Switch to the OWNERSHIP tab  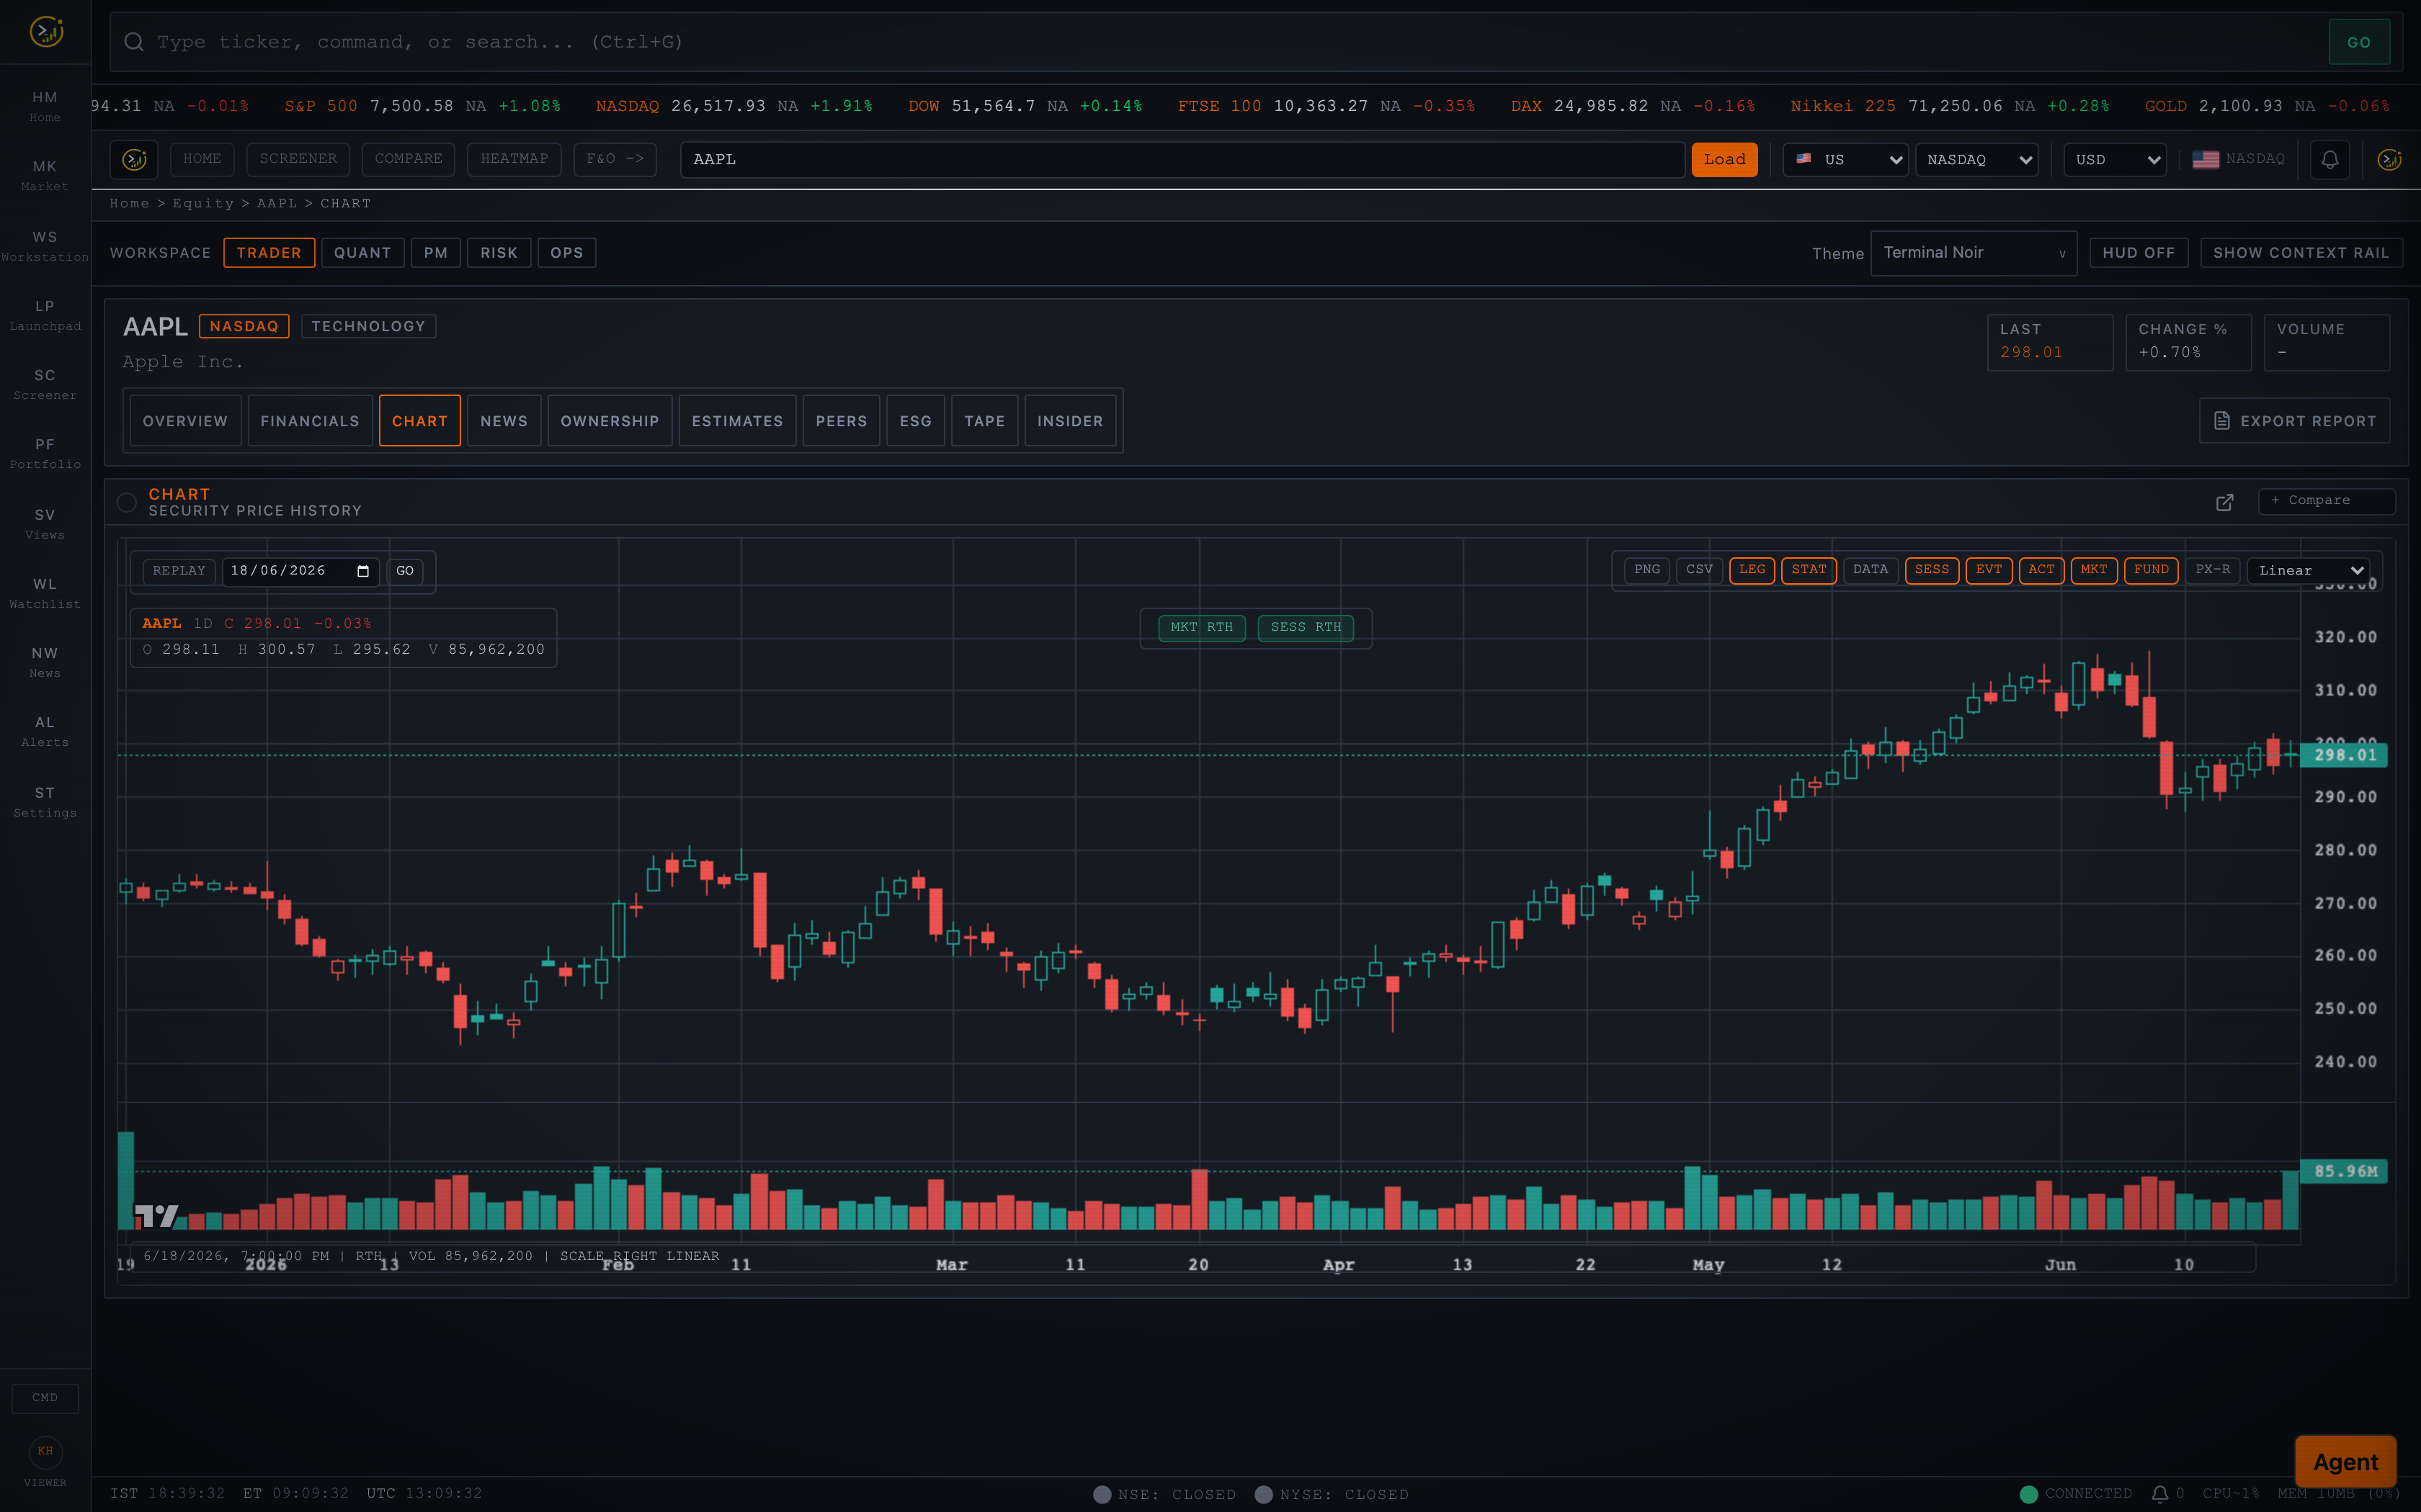click(610, 421)
